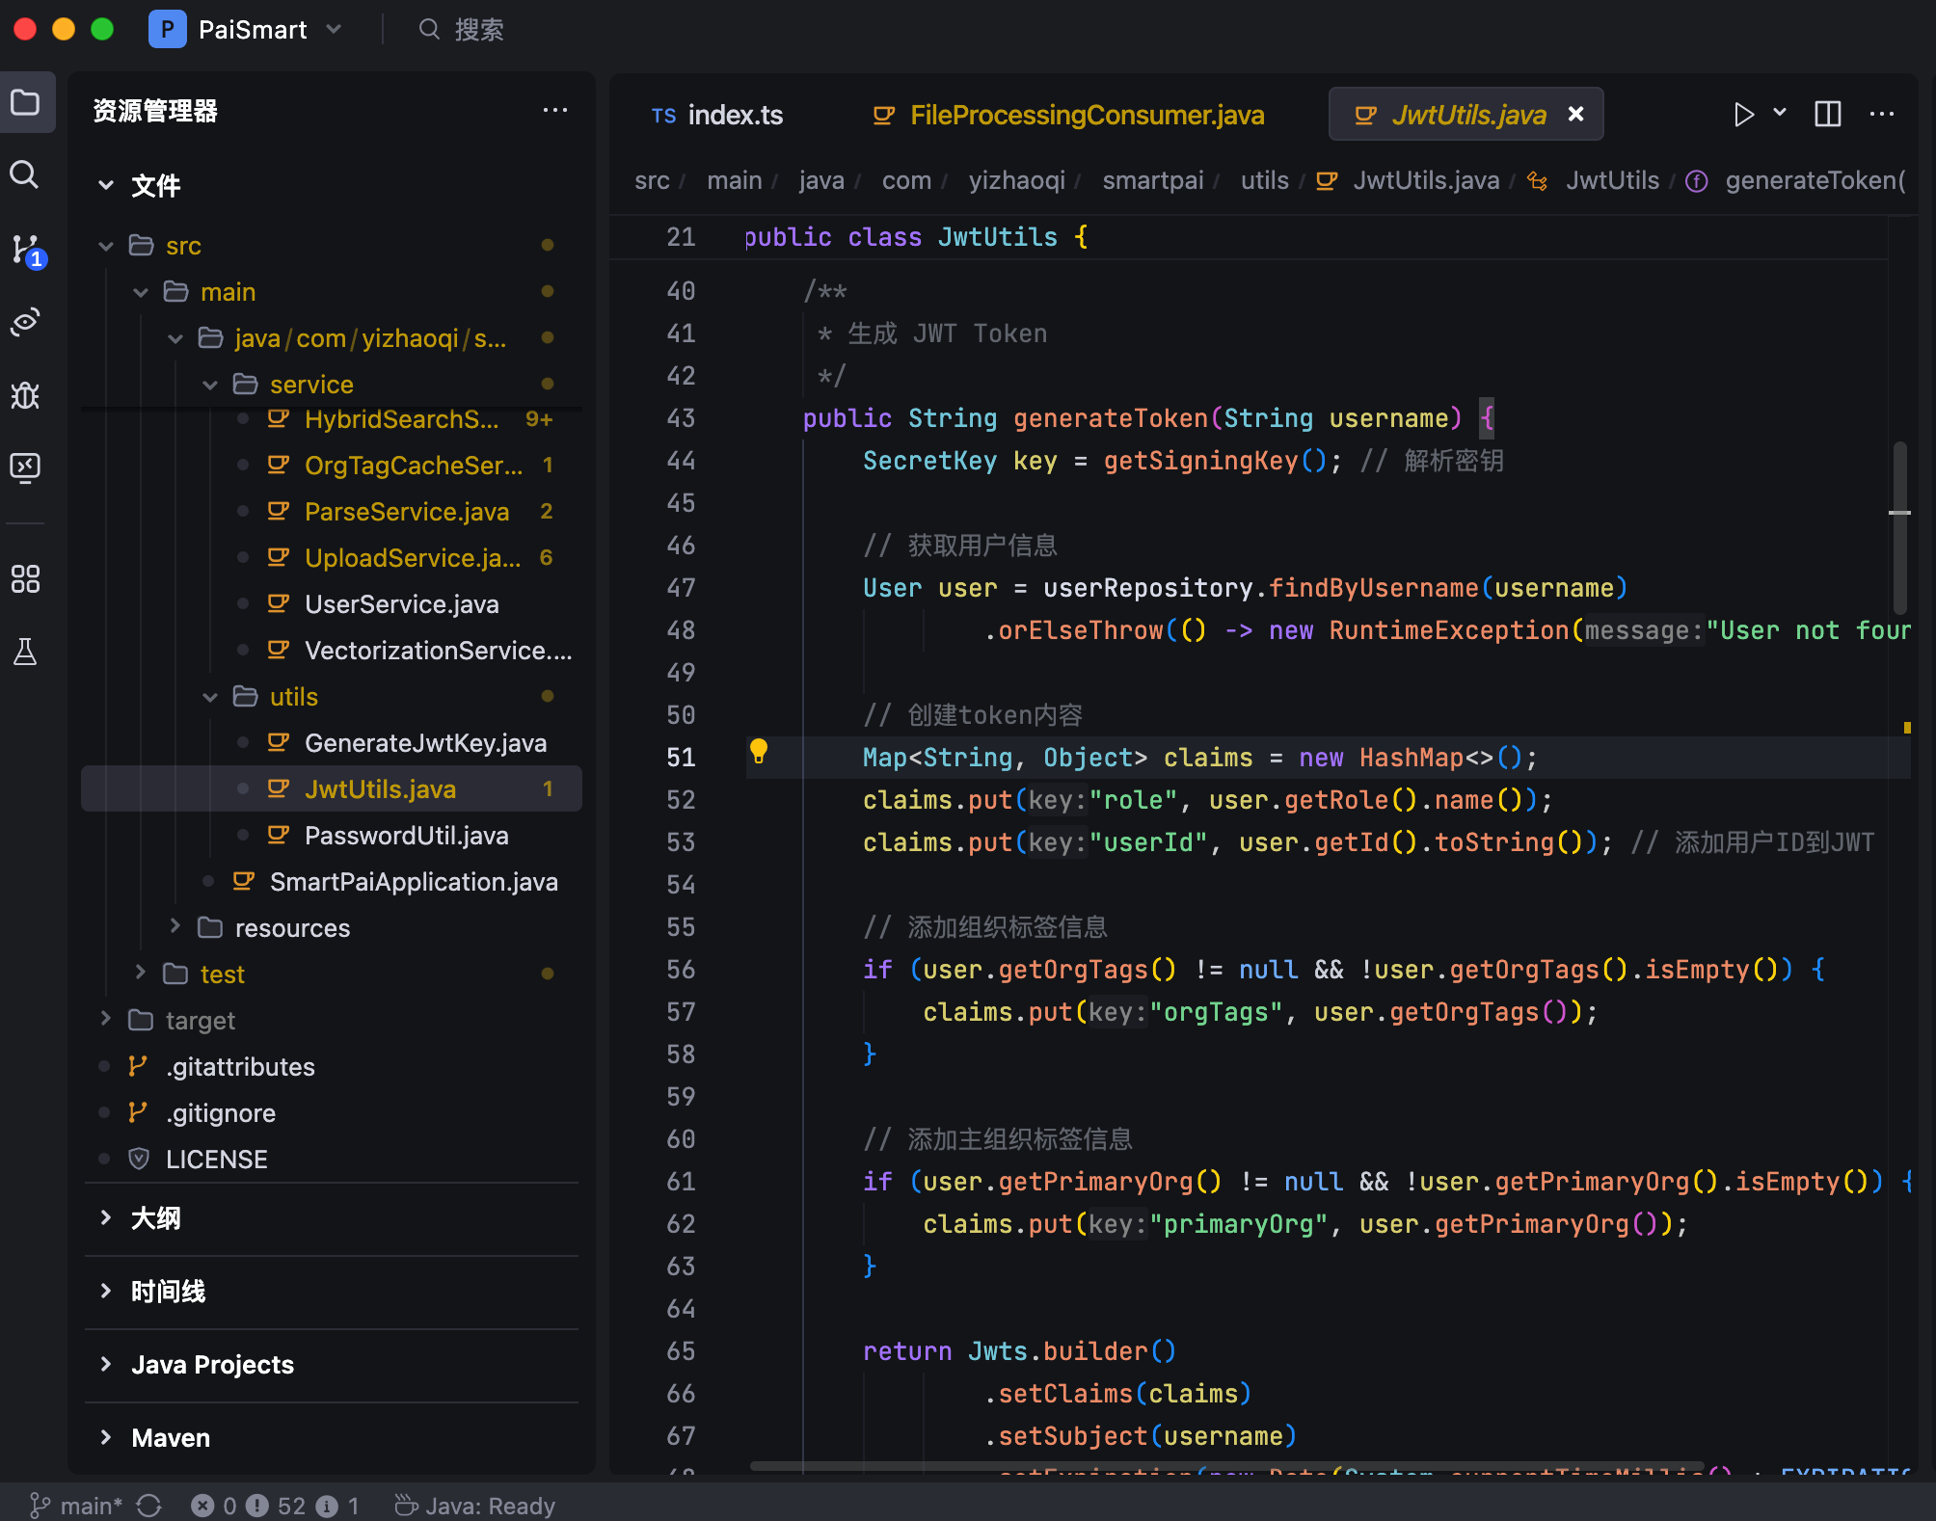Open the Search view in the activity bar

pyautogui.click(x=26, y=175)
